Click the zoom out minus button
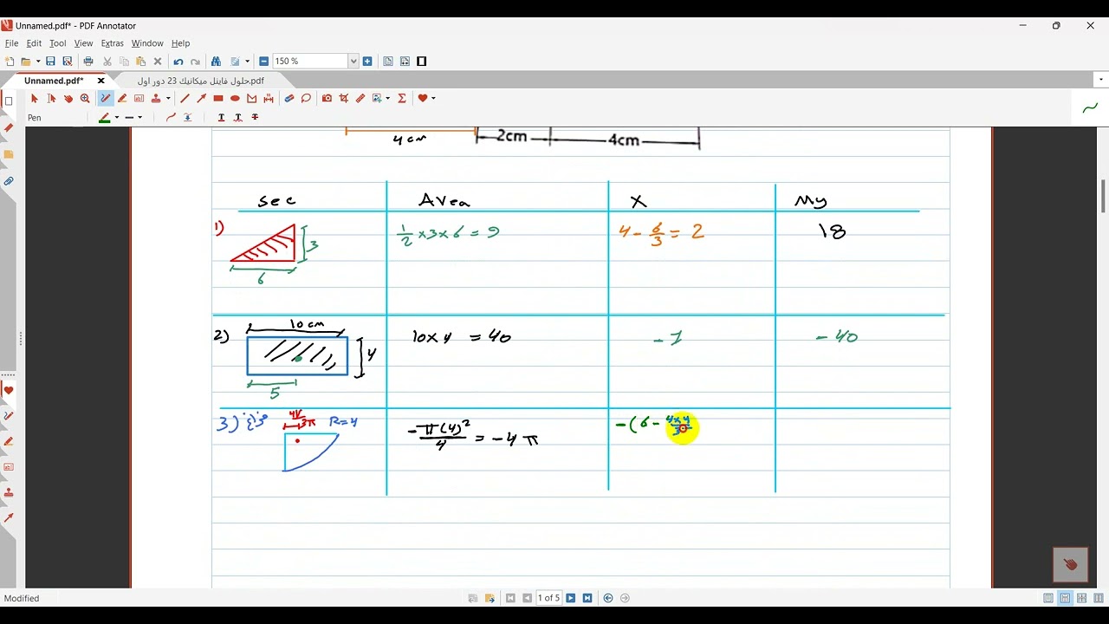 pos(263,62)
